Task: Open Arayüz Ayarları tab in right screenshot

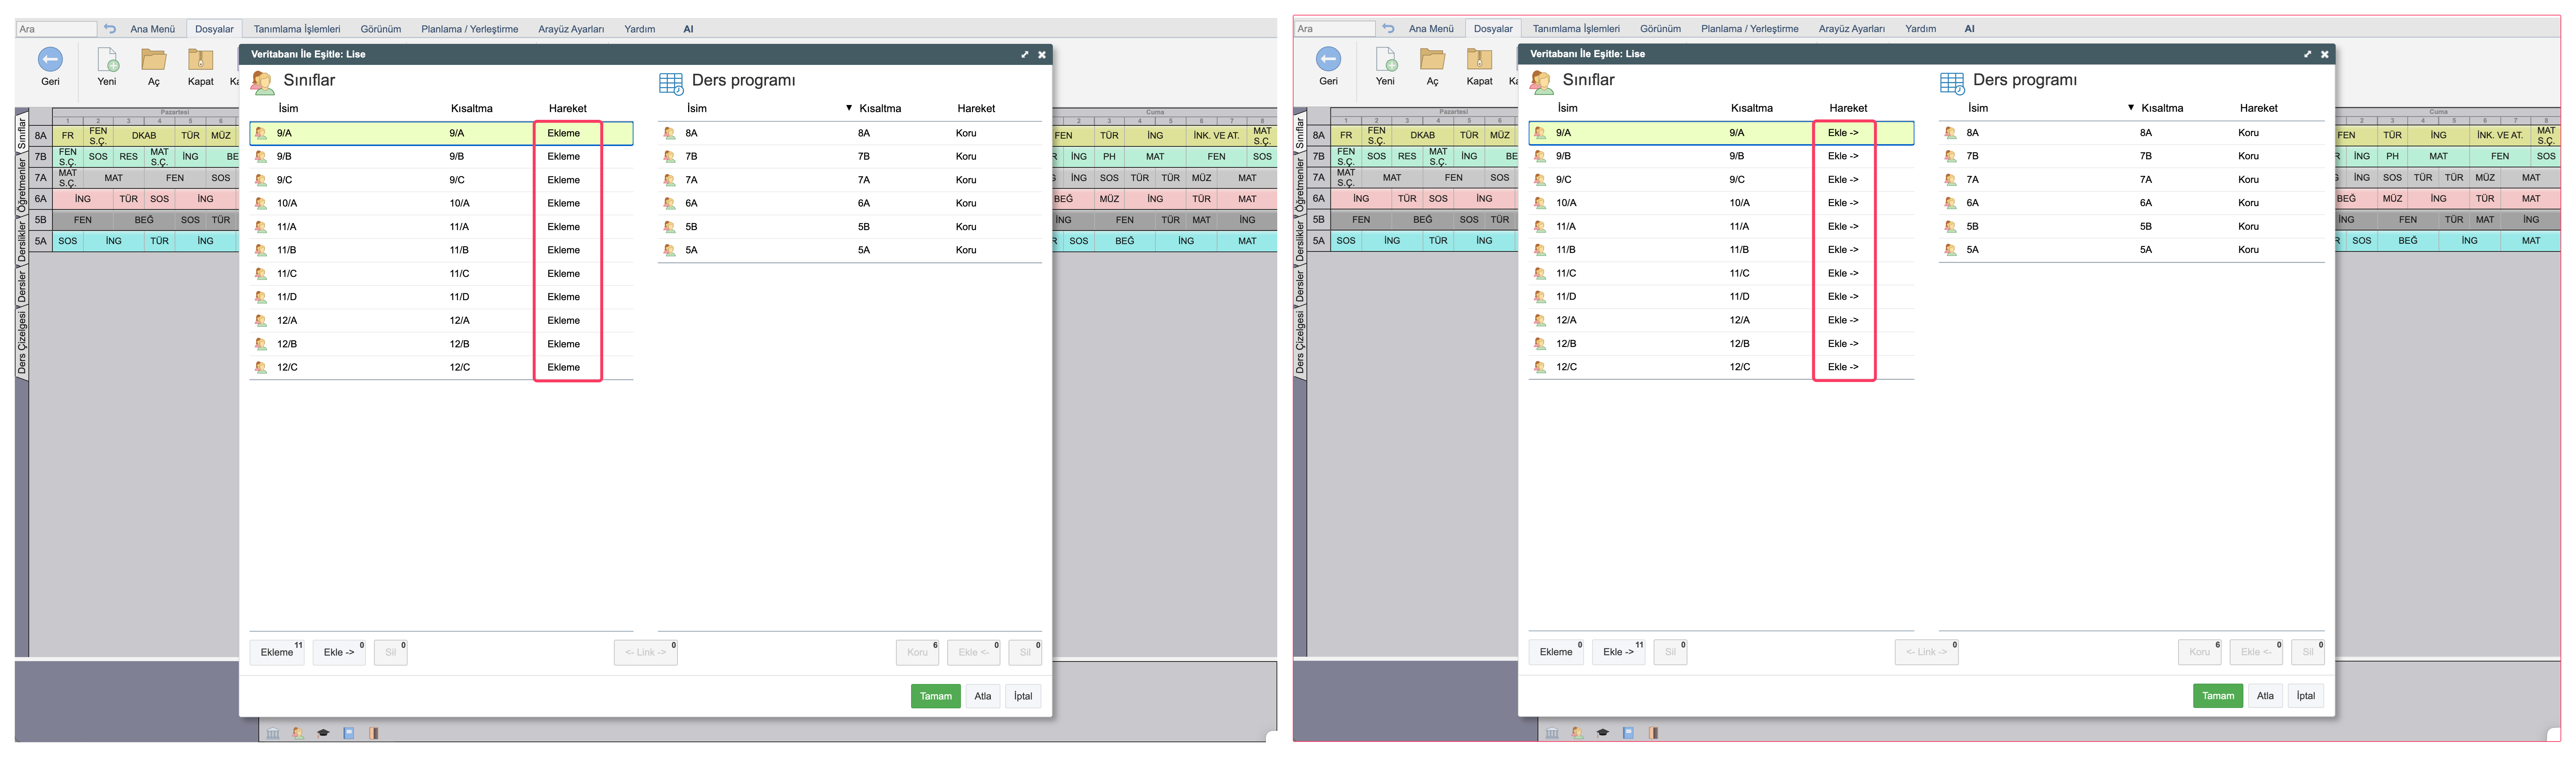Action: pos(1851,29)
